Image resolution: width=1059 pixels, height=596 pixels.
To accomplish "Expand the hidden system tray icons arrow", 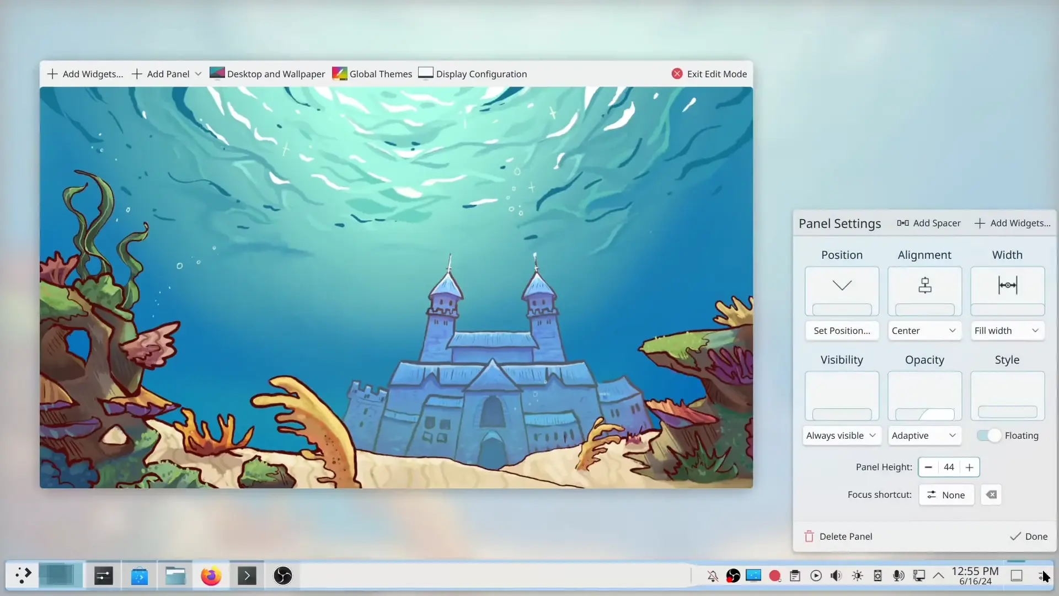I will pyautogui.click(x=938, y=576).
